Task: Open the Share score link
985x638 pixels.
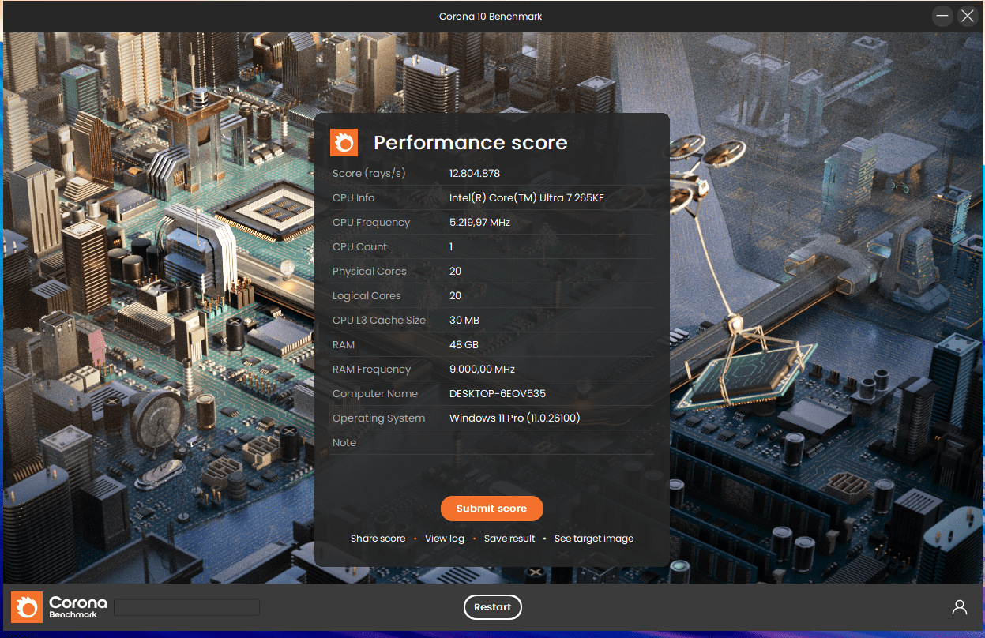Action: pyautogui.click(x=378, y=538)
